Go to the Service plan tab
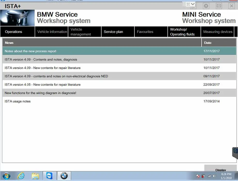This screenshot has height=181, width=238. pos(118,32)
